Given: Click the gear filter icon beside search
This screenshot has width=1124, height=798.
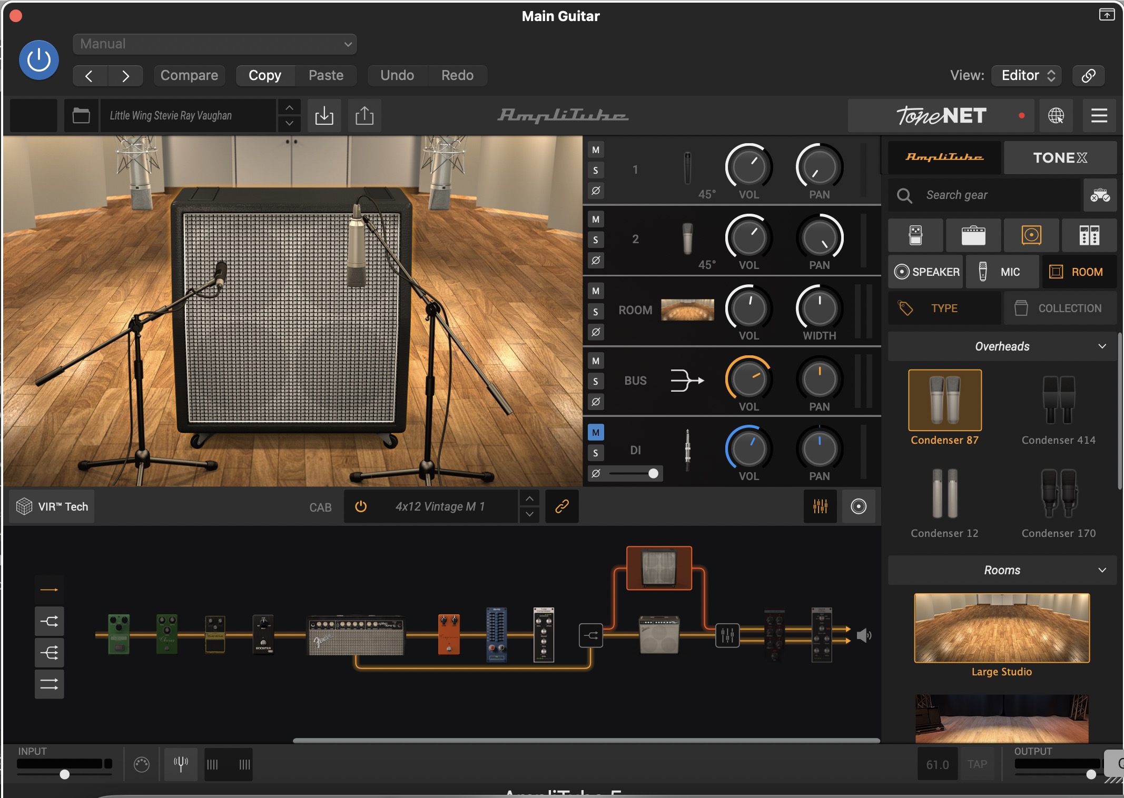Looking at the screenshot, I should click(x=1100, y=195).
